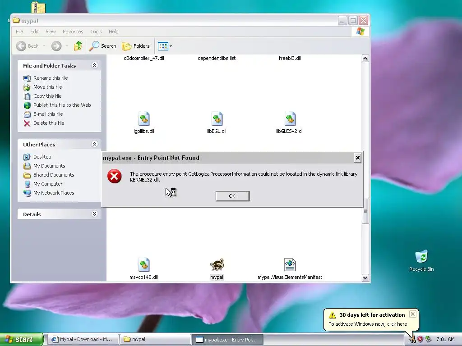Collapse the Other Places panel
This screenshot has width=462, height=346.
point(94,144)
